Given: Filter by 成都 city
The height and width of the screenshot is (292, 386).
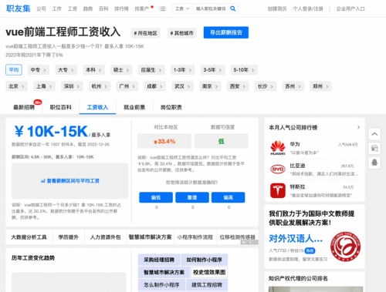Looking at the screenshot, I should point(154,86).
